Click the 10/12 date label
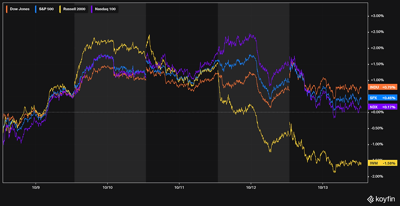 pos(251,187)
